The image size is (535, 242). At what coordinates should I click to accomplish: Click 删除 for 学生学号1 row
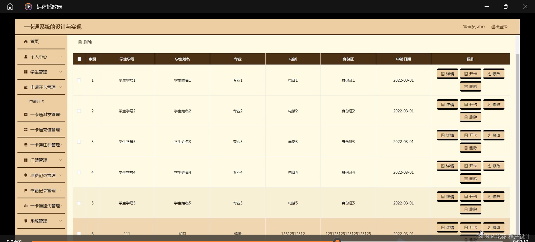471,86
